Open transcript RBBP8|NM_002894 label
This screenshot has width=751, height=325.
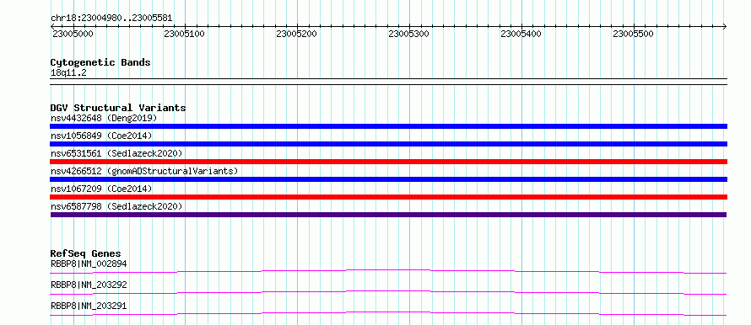click(x=89, y=264)
